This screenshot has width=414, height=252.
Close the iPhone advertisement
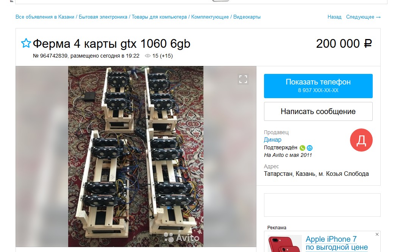(x=377, y=234)
